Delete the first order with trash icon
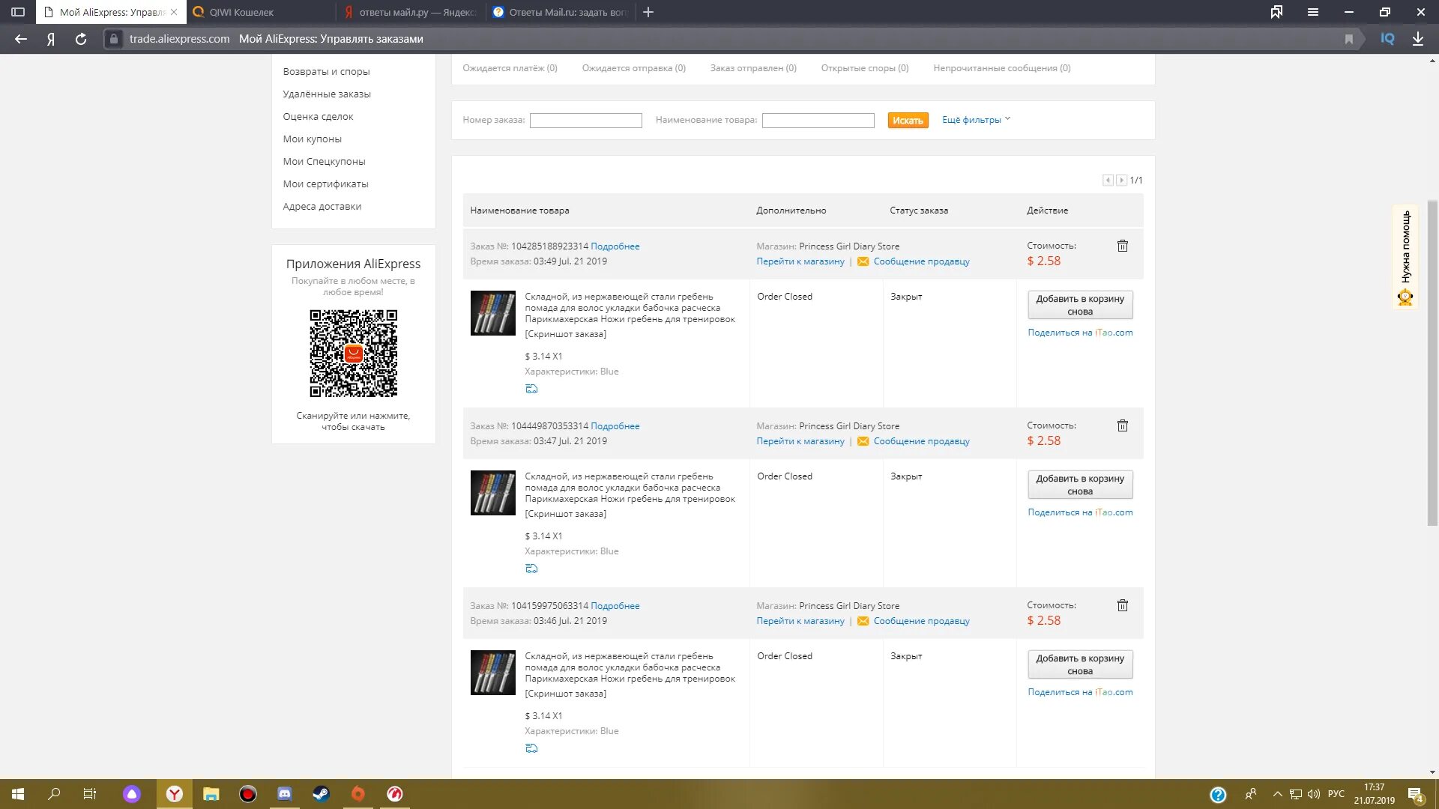 click(x=1122, y=246)
